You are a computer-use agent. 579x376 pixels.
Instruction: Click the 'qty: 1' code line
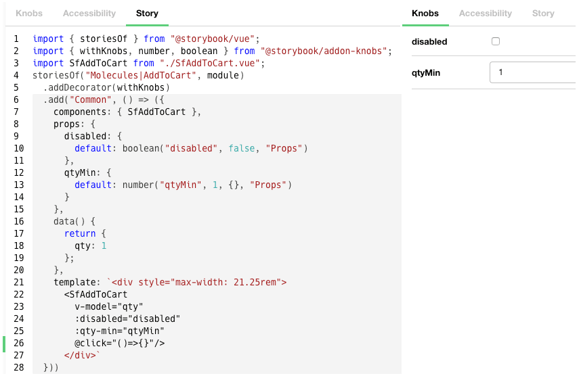pyautogui.click(x=91, y=245)
